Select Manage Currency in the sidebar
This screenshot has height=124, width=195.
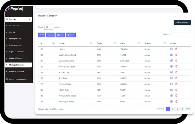point(18,65)
